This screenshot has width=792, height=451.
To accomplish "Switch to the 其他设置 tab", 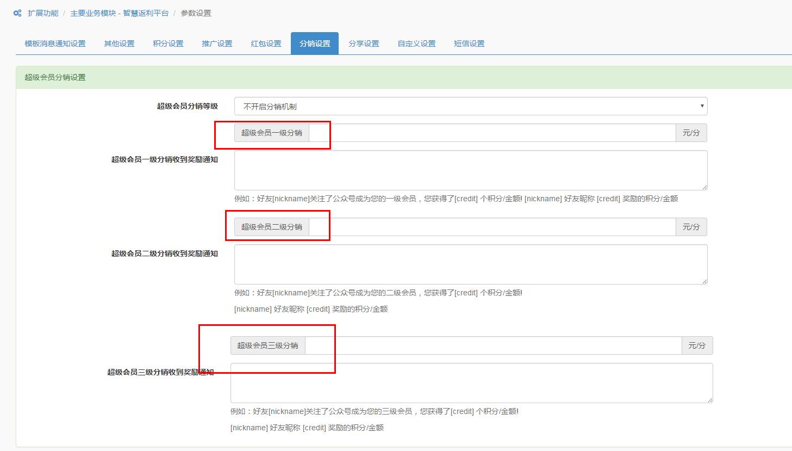I will tap(119, 44).
